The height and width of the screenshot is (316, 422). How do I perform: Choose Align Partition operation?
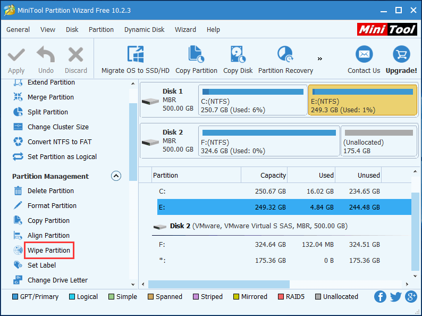point(48,236)
